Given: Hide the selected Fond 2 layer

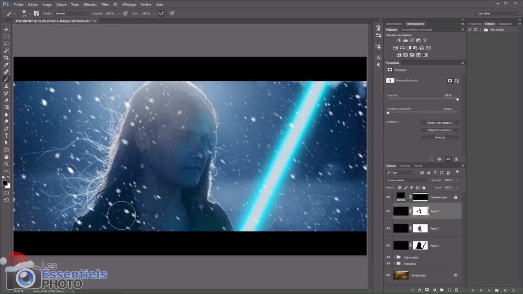Looking at the screenshot, I should 388,211.
